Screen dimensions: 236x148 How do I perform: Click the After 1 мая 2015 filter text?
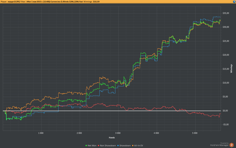(x=38, y=2)
